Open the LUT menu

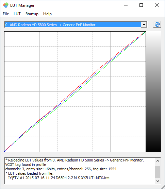click(17, 14)
